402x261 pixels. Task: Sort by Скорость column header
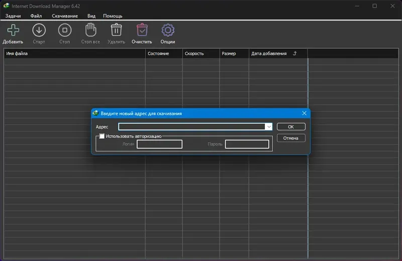click(x=201, y=54)
